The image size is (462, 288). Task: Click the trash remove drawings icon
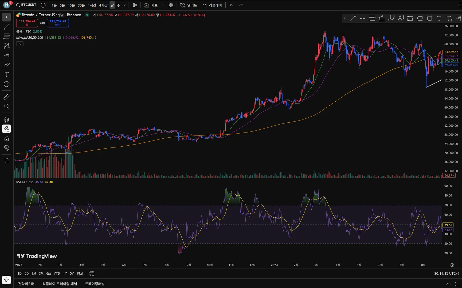[x=6, y=161]
